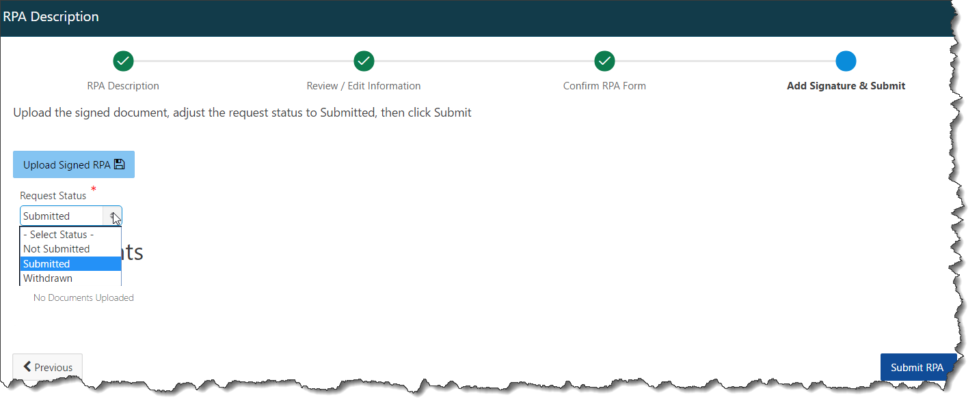The height and width of the screenshot is (408, 979).
Task: Click the 'No Documents Uploaded' text
Action: (x=83, y=297)
